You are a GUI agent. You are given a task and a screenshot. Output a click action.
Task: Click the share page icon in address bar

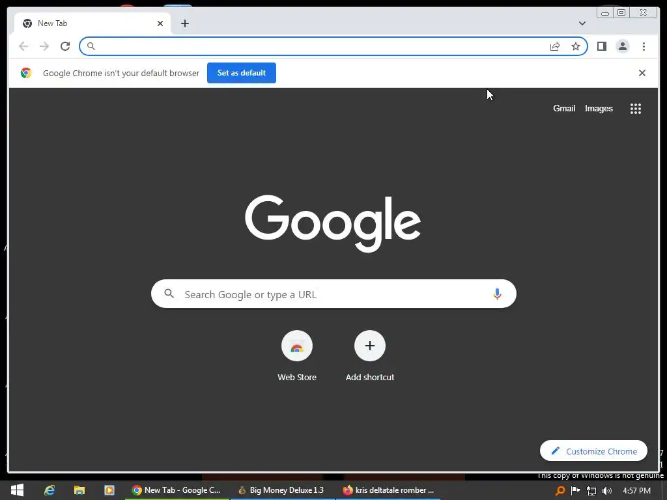555,46
